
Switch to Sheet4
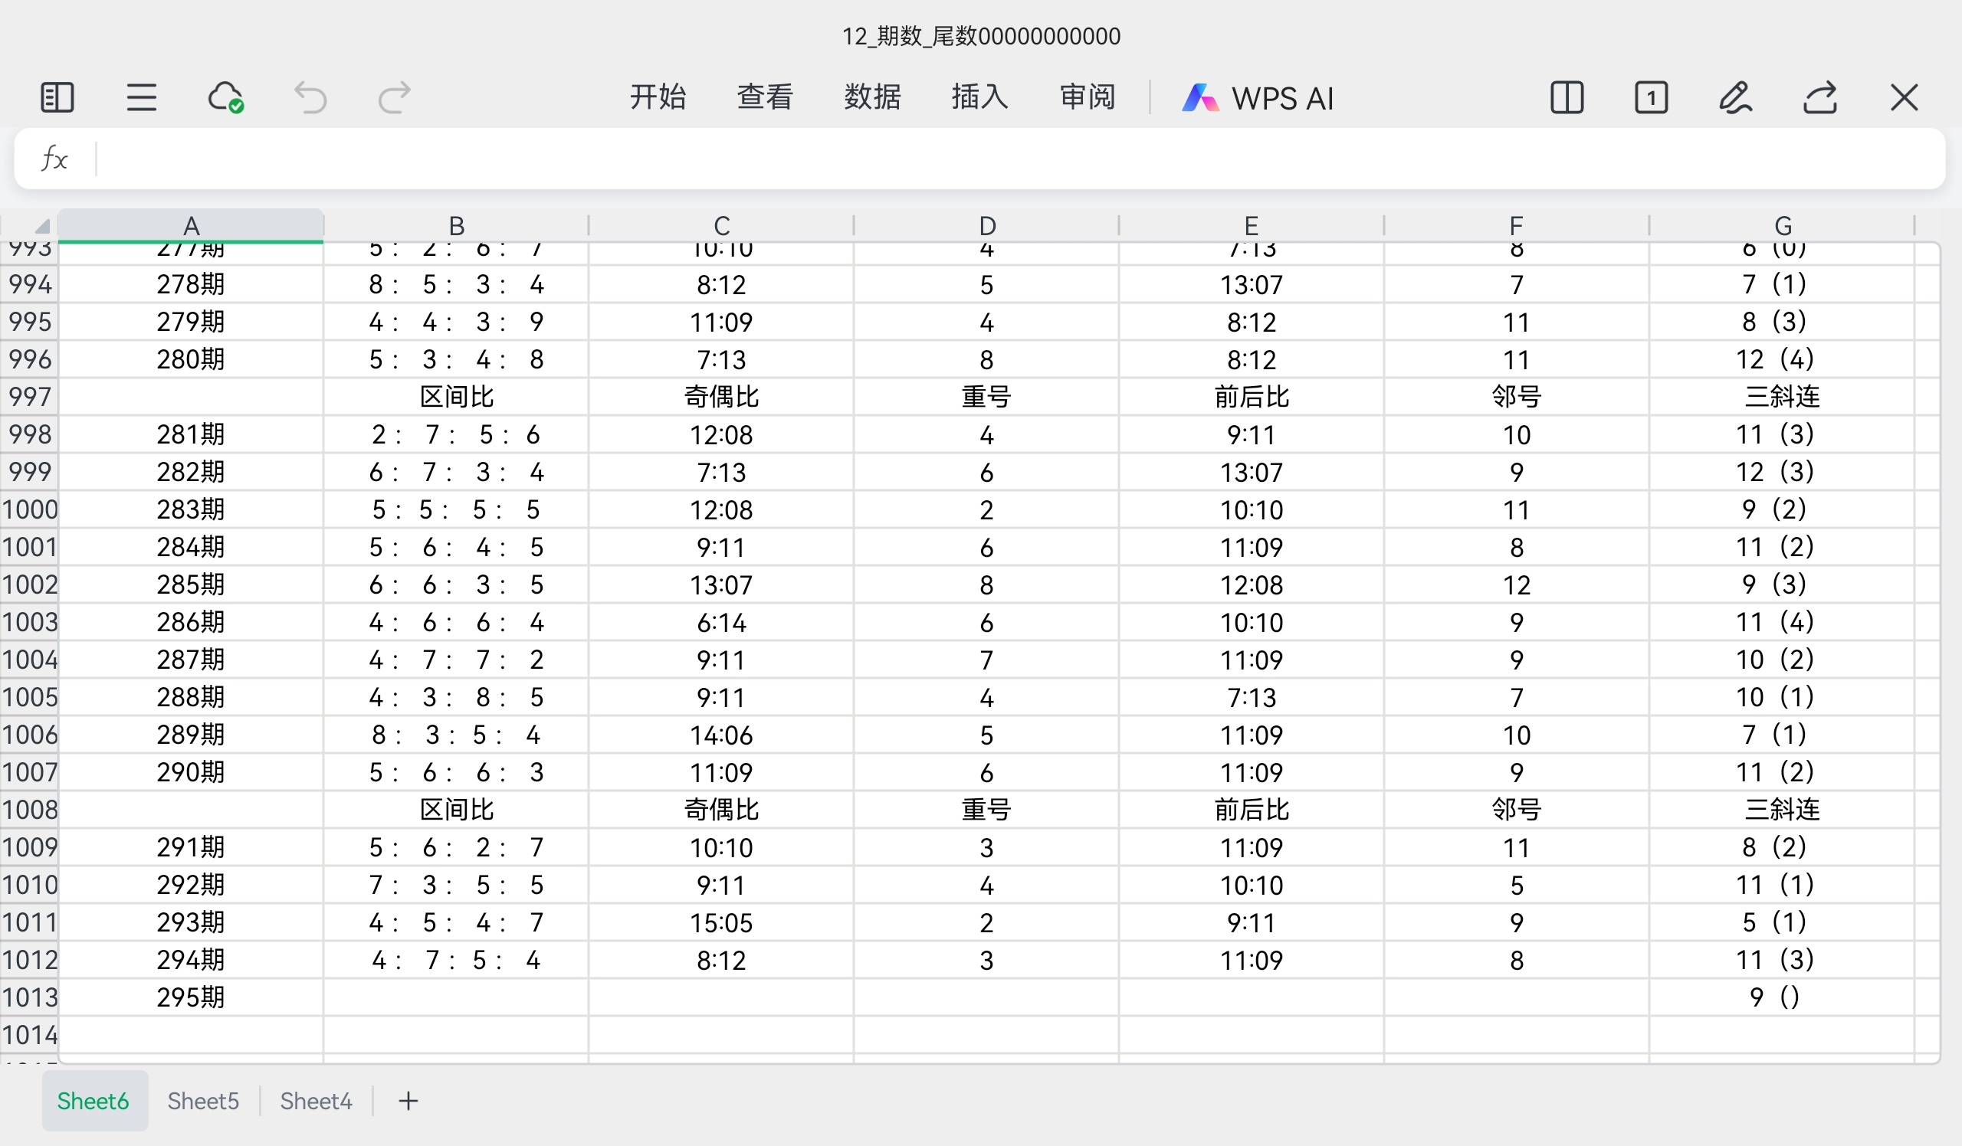click(315, 1100)
